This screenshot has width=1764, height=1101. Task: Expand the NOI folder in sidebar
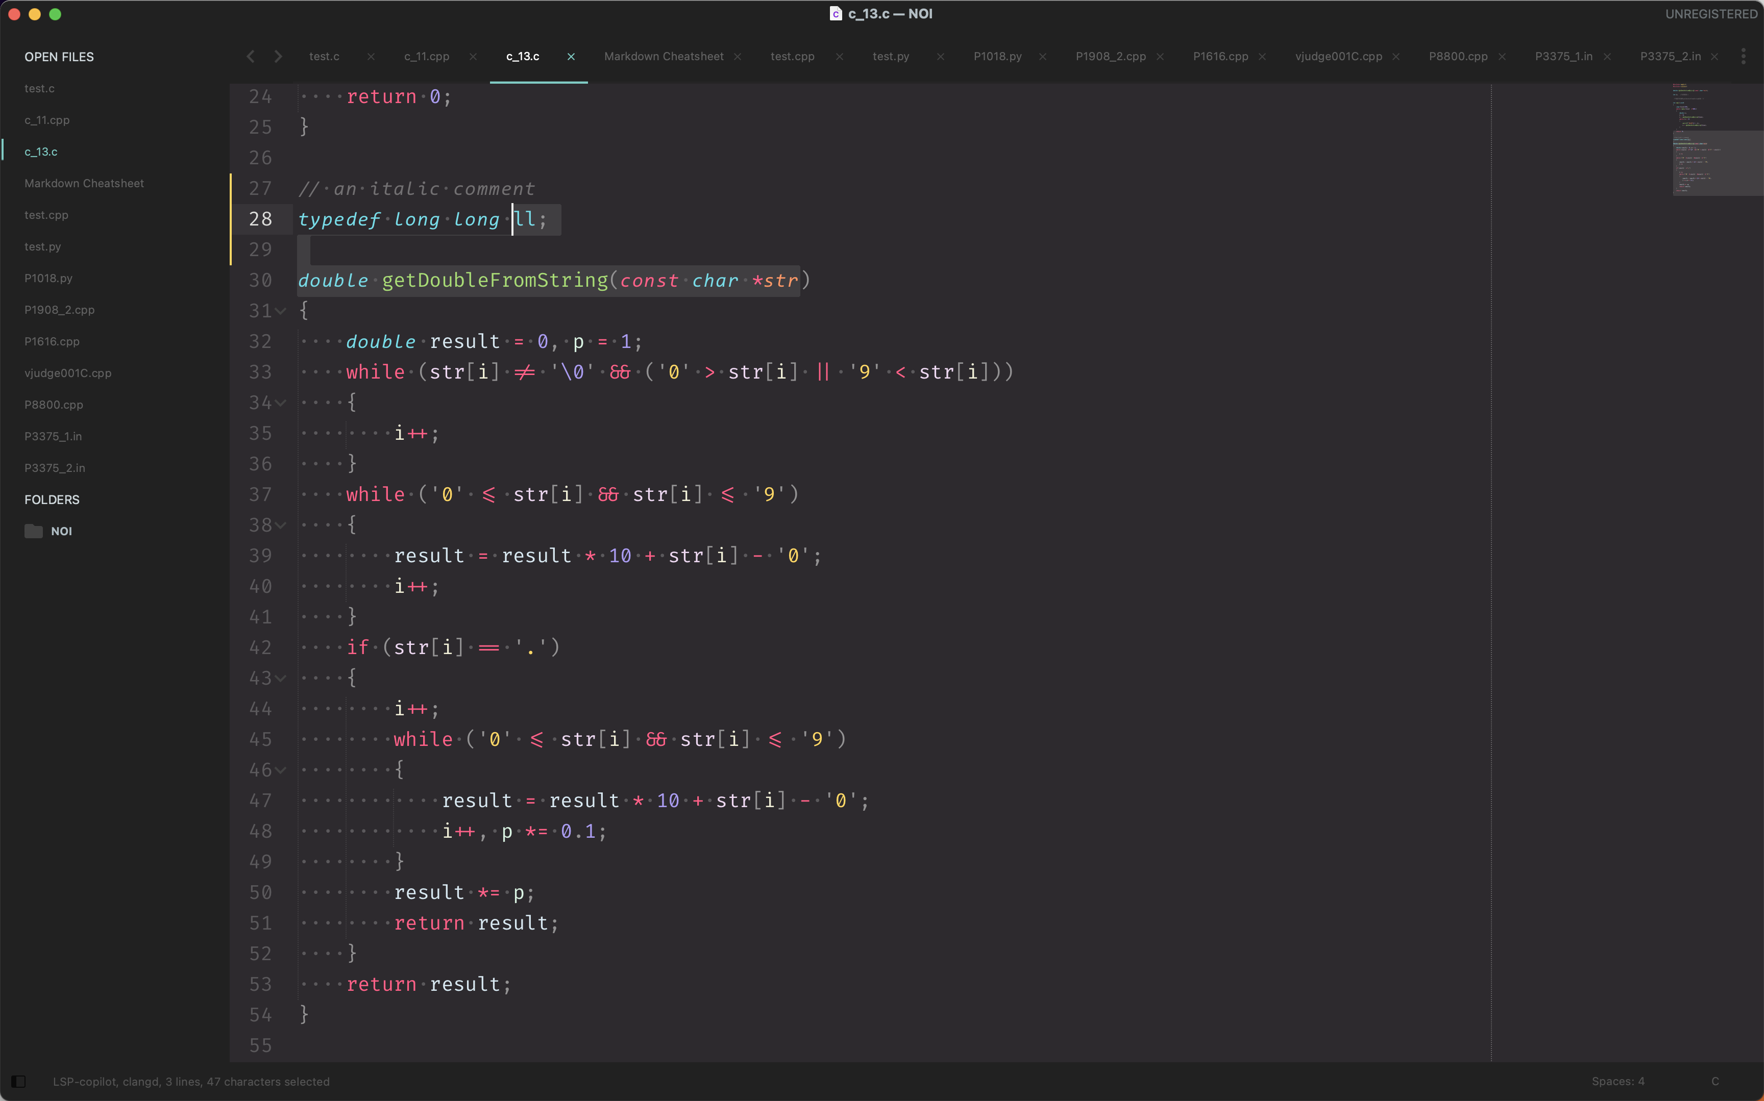point(61,532)
